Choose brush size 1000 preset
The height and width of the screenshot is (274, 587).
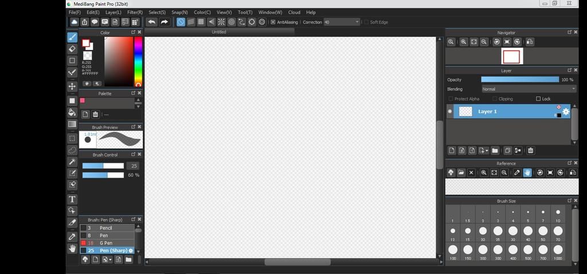pos(558,252)
